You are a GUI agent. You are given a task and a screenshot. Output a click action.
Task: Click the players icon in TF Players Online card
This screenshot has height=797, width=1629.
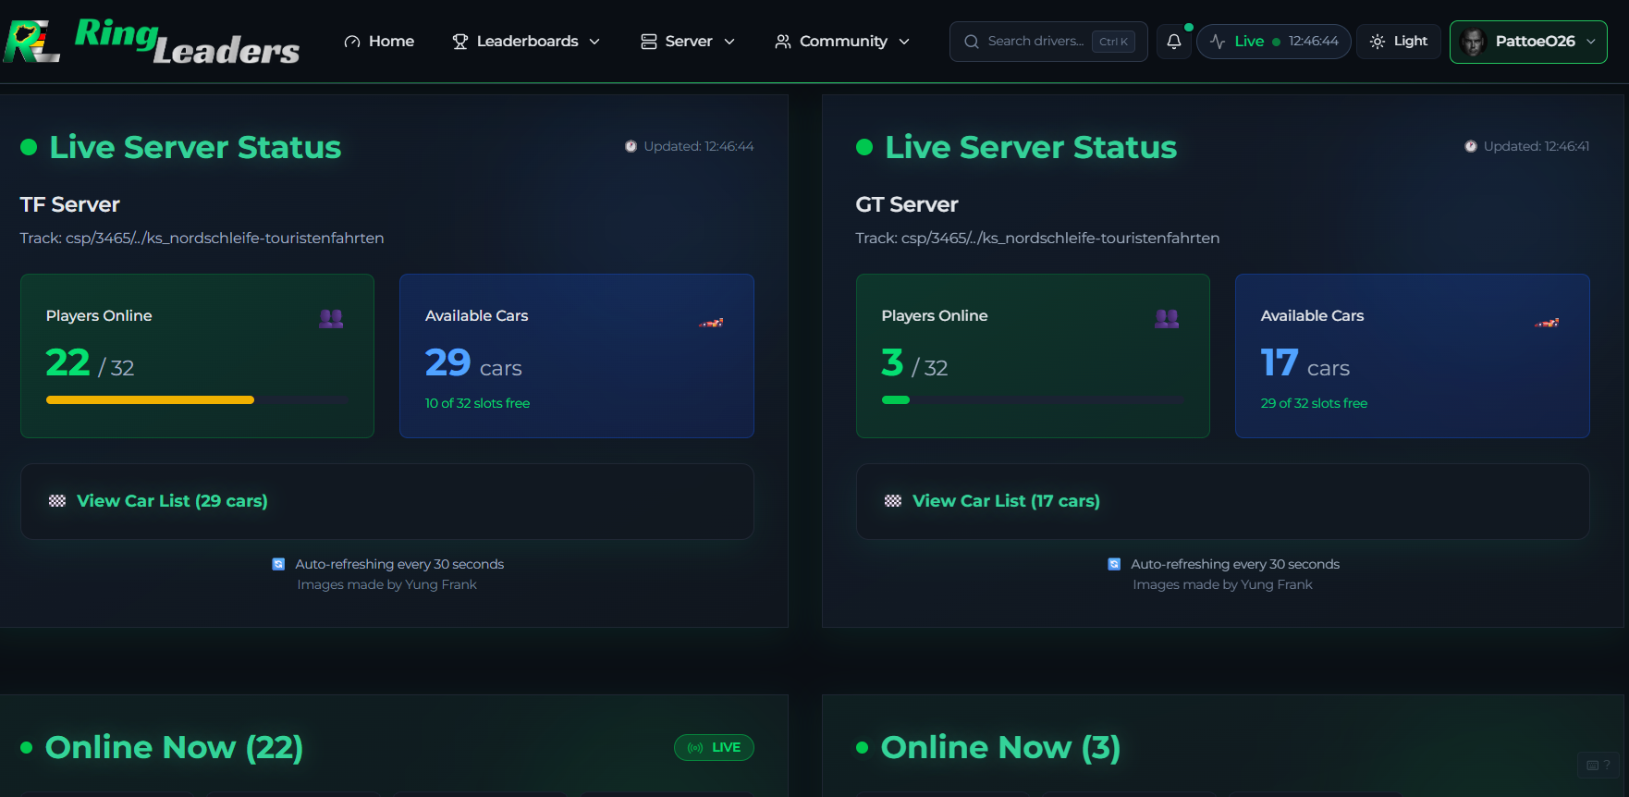331,319
